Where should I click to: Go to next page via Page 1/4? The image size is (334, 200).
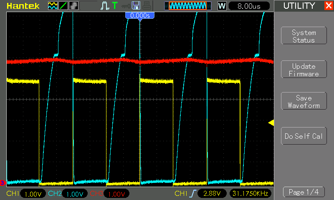304,192
